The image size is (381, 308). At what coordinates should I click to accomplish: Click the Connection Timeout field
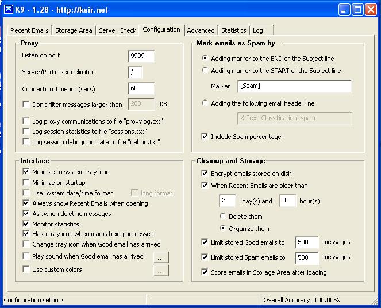[141, 88]
